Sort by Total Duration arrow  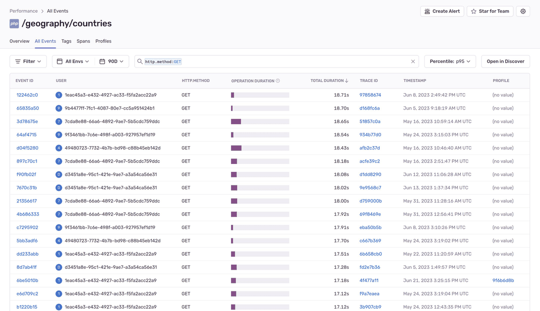(346, 81)
